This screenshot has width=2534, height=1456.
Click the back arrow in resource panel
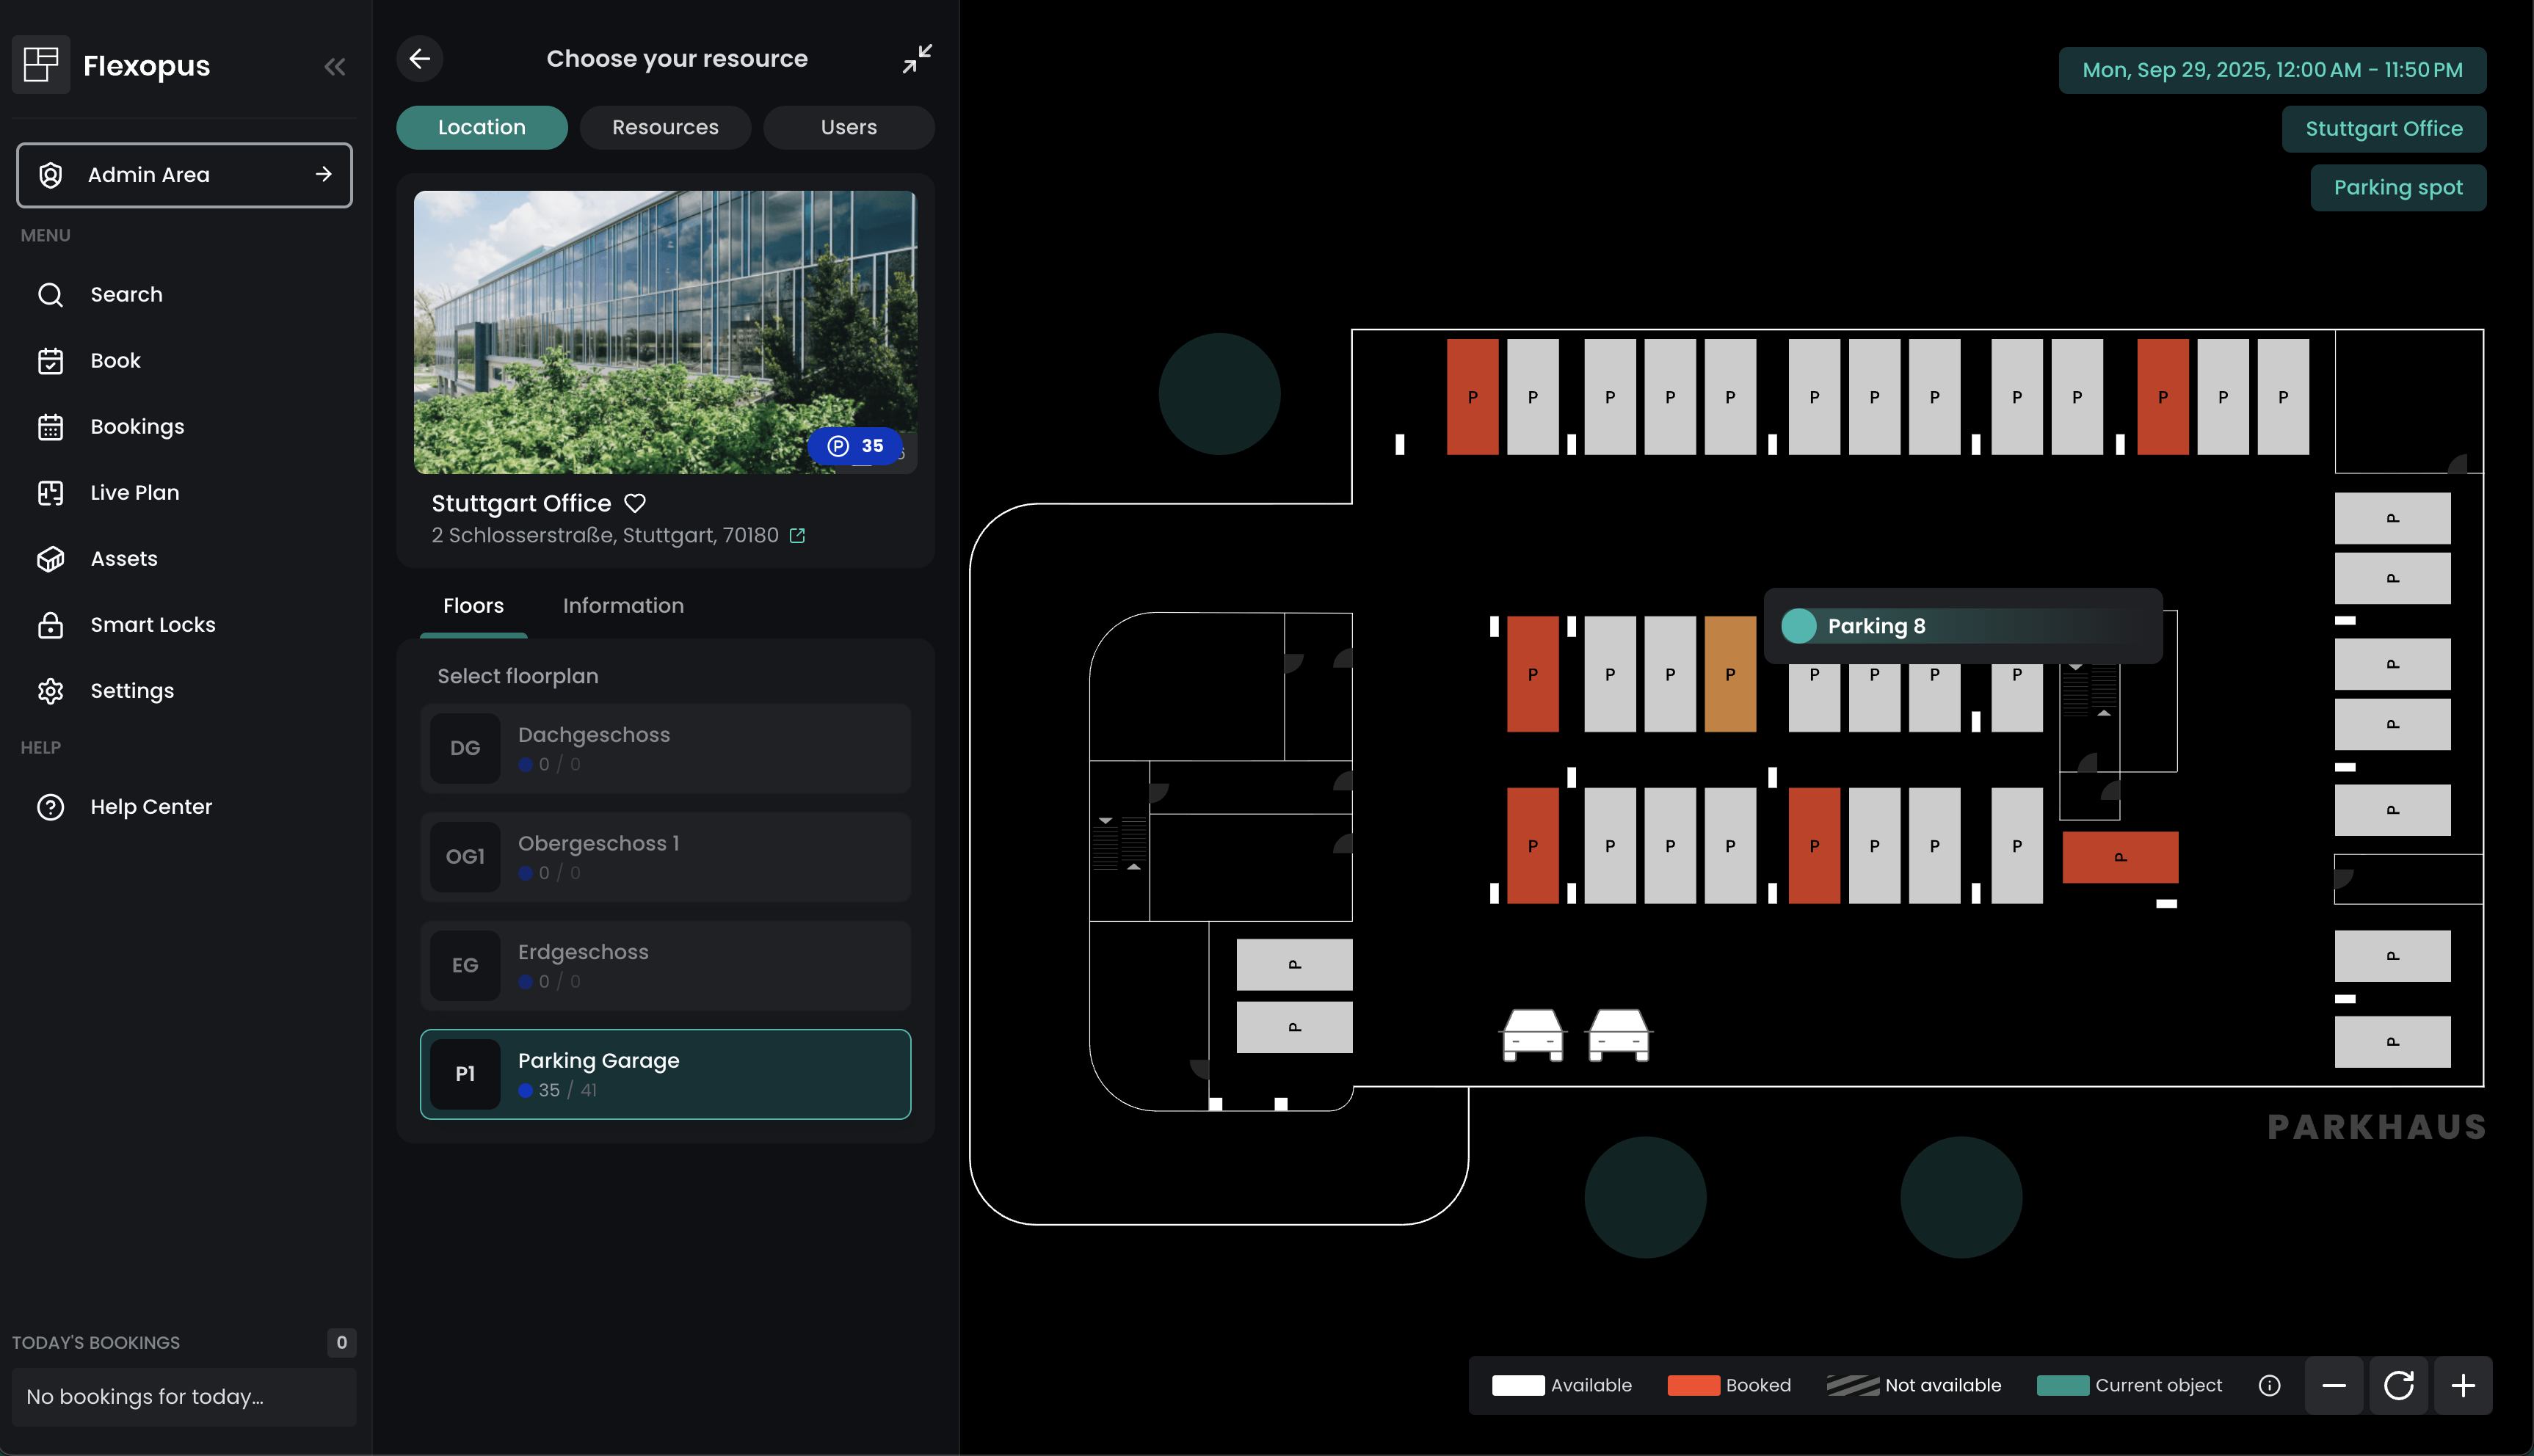coord(420,59)
